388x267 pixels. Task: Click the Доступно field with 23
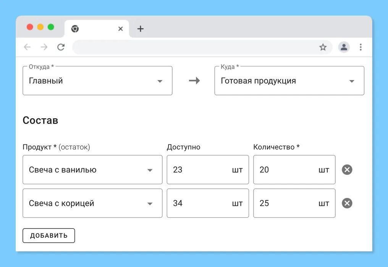(x=208, y=170)
